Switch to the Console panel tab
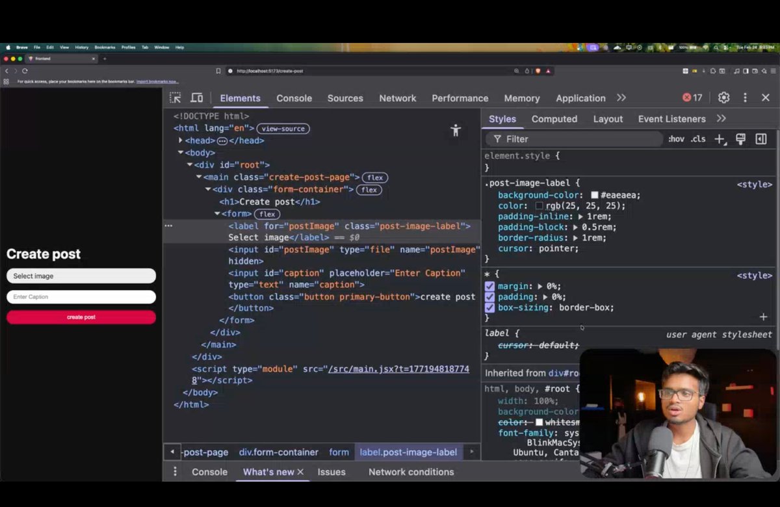 click(x=294, y=98)
